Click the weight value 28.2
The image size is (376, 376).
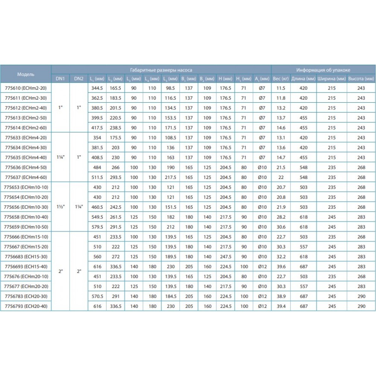tap(281, 217)
